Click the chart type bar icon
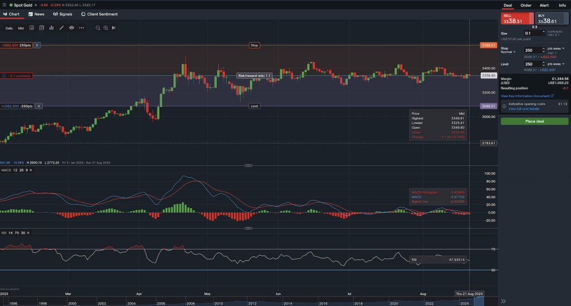The height and width of the screenshot is (306, 571). tap(51, 27)
